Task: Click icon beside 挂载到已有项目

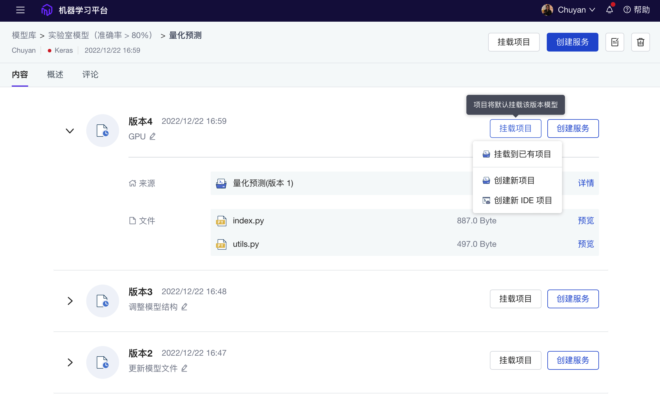Action: click(x=486, y=154)
